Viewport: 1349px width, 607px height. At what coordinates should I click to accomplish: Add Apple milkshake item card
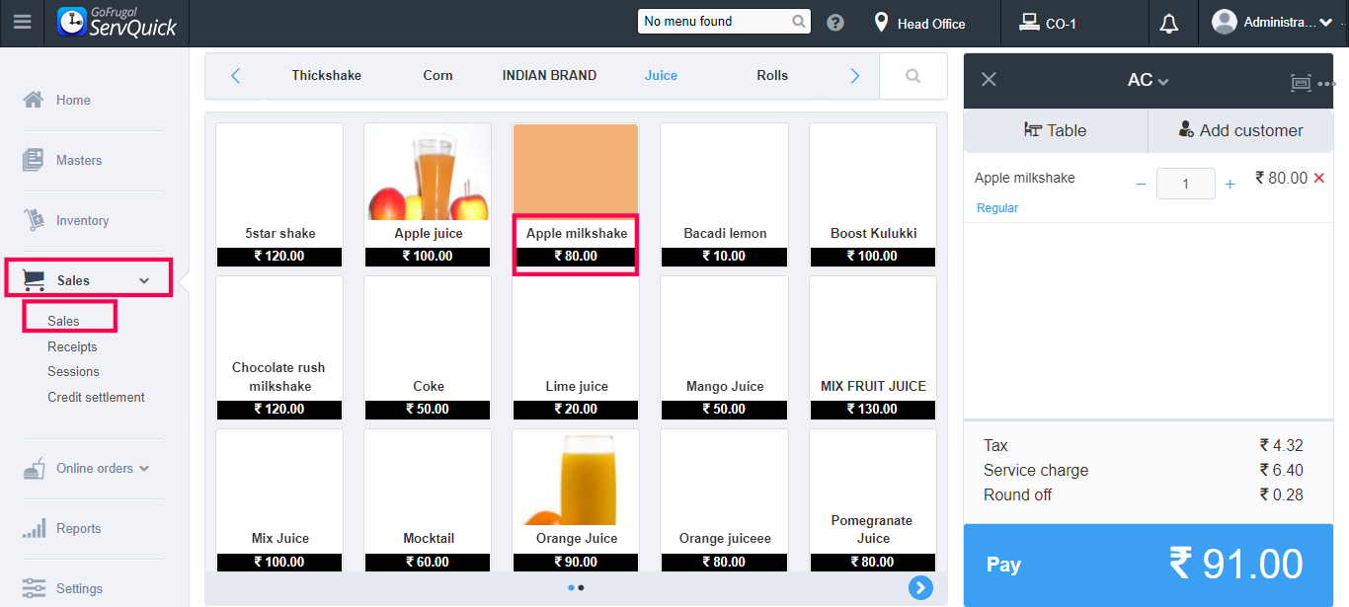576,195
